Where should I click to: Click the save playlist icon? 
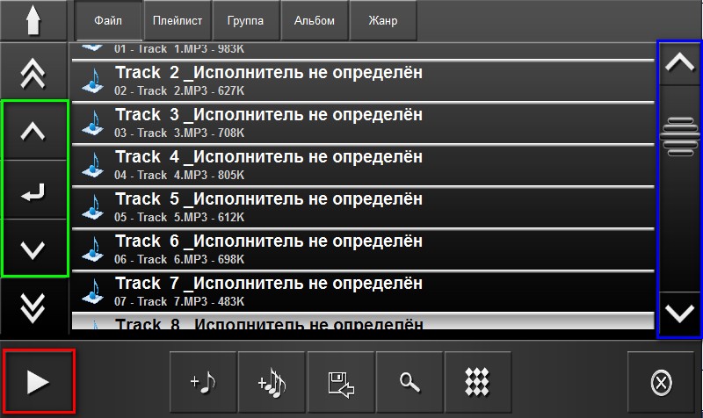(340, 382)
